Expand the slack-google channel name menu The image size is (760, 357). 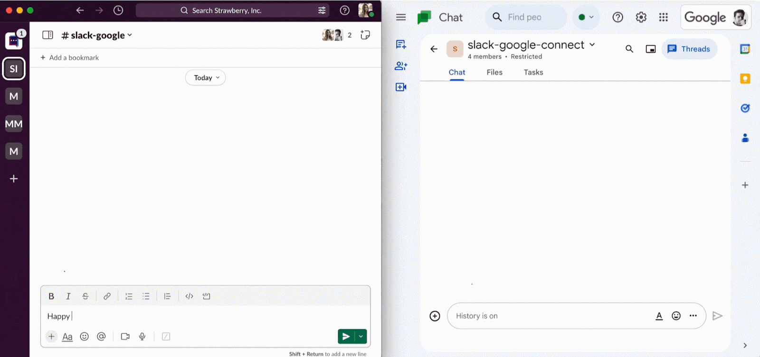pyautogui.click(x=97, y=36)
